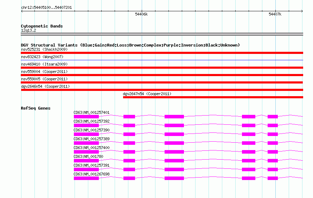Click the fourth exon block of NM_001267698
The width and height of the screenshot is (313, 198).
(249, 178)
